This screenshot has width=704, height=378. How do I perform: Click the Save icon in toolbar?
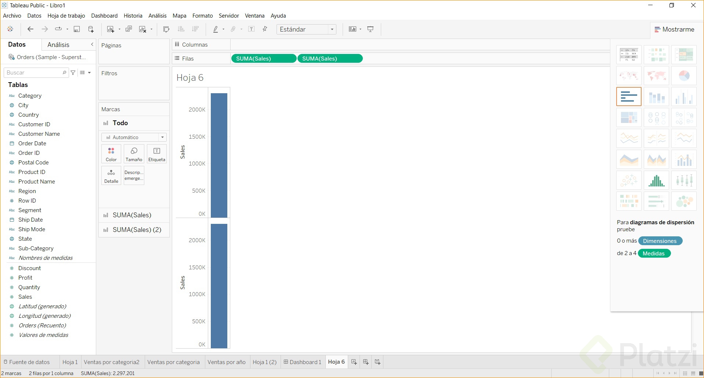77,29
